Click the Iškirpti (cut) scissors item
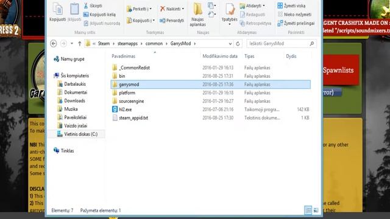Image resolution: width=390 pixels, height=219 pixels. tap(93, 5)
